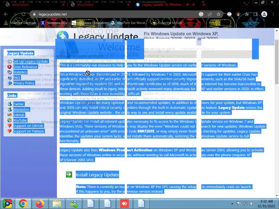This screenshot has width=279, height=209.
Task: Click the GitHub butterfly icon
Action: [10, 115]
